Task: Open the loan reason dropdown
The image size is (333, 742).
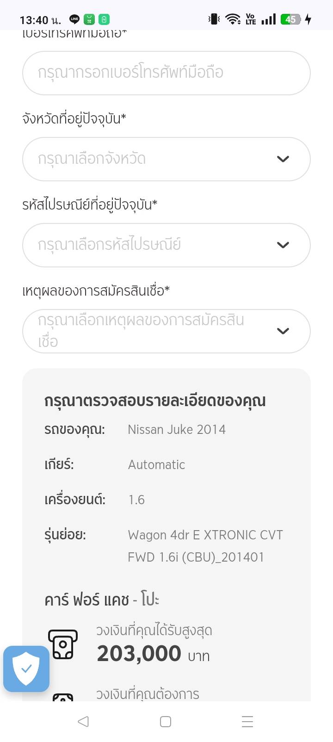Action: click(166, 331)
